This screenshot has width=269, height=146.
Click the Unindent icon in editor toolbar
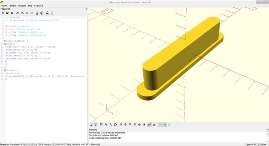point(27,13)
